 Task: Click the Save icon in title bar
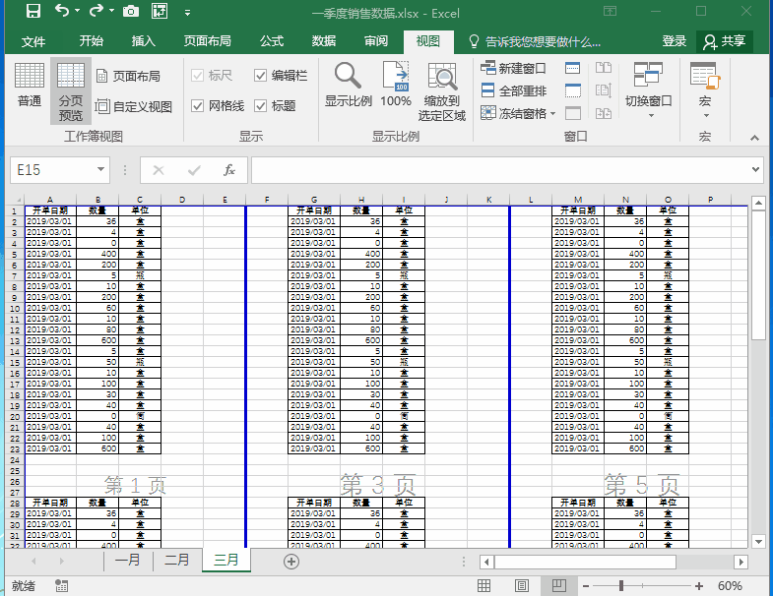coord(32,12)
